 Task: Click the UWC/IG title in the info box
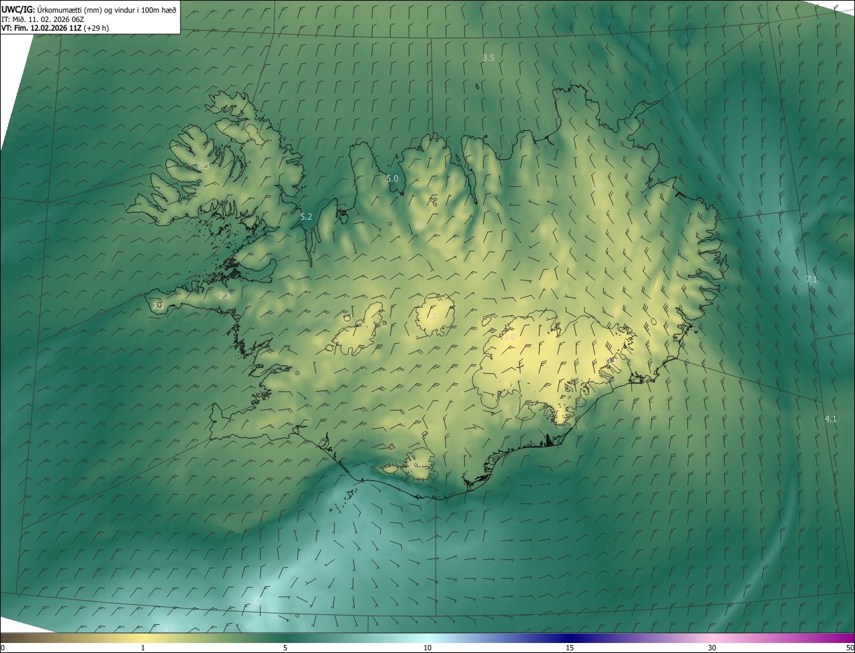click(18, 9)
